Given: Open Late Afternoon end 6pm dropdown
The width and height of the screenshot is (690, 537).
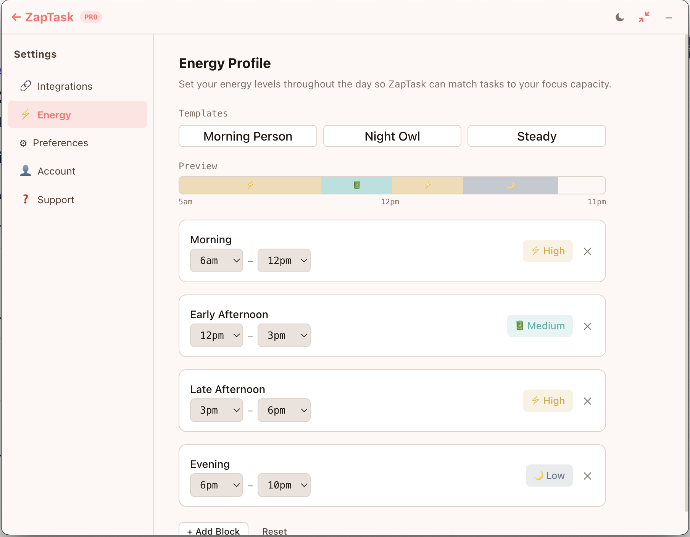Looking at the screenshot, I should [284, 410].
